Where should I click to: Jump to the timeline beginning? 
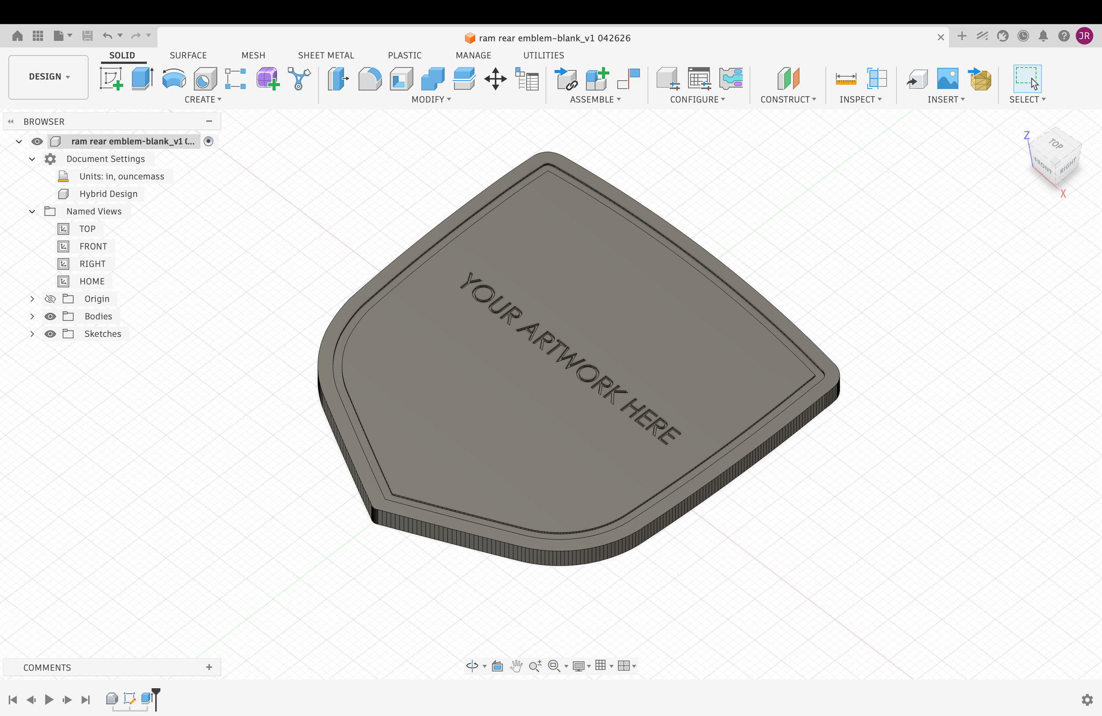[13, 699]
